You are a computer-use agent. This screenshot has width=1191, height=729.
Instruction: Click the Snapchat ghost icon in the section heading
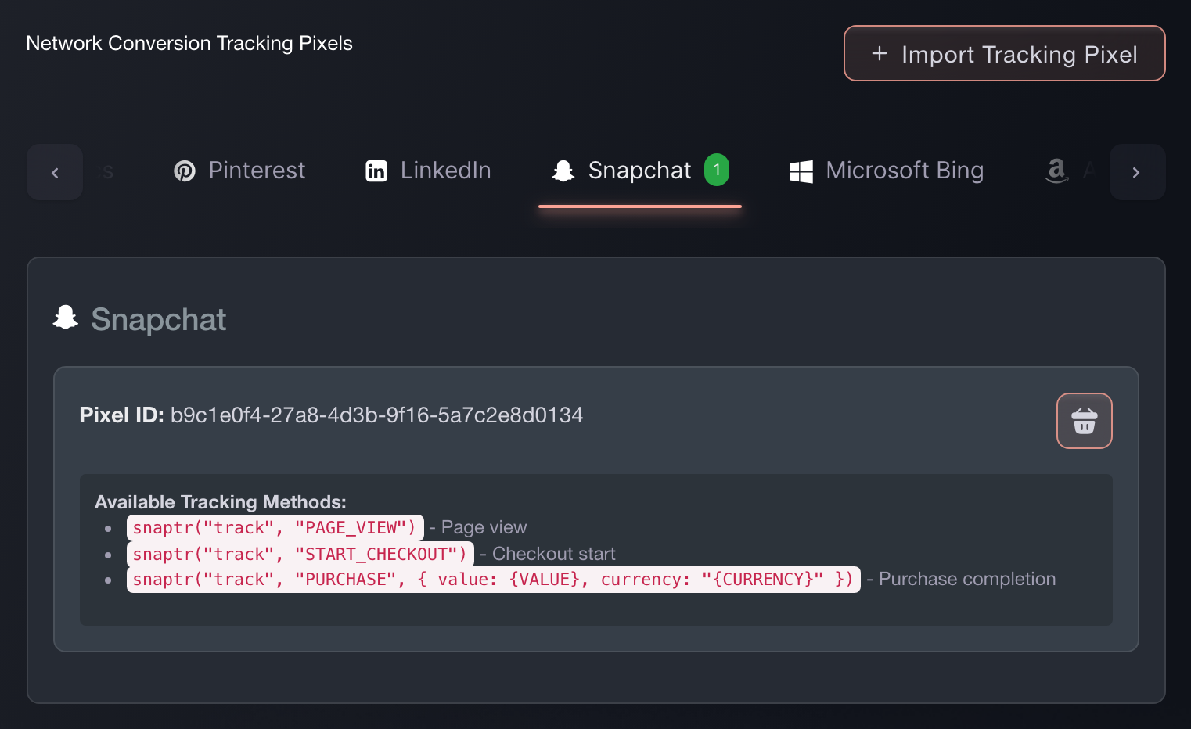66,318
